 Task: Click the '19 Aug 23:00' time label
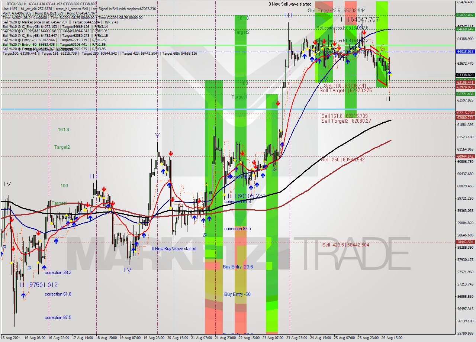155,338
